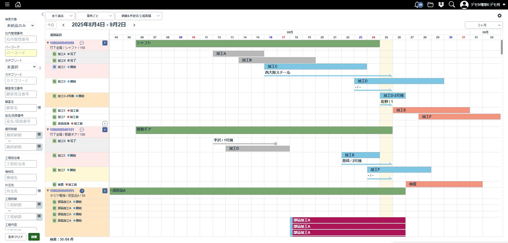
Task: Open the 全て表示 dropdown
Action: pyautogui.click(x=60, y=16)
